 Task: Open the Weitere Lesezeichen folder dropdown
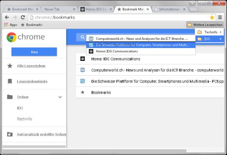click(205, 25)
